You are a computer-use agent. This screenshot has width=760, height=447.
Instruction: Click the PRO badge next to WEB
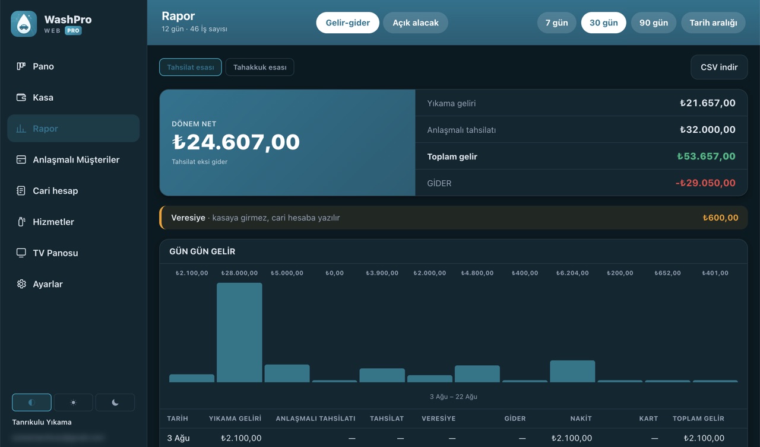(73, 31)
